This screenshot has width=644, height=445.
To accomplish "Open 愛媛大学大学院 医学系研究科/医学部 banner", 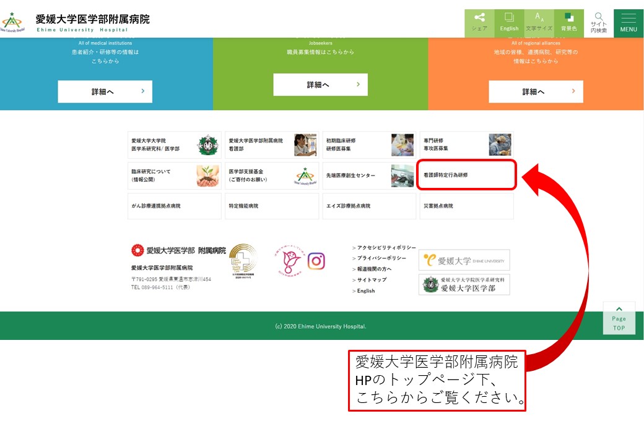I will pyautogui.click(x=175, y=145).
